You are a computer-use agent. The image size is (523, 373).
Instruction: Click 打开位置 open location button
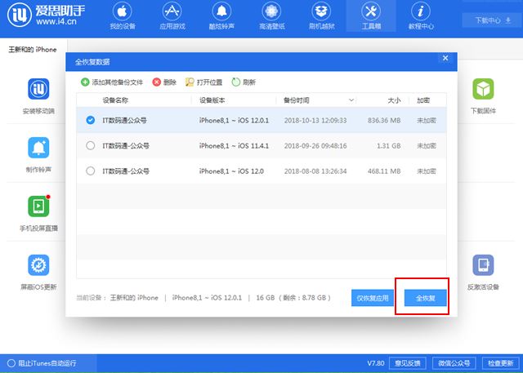(203, 82)
